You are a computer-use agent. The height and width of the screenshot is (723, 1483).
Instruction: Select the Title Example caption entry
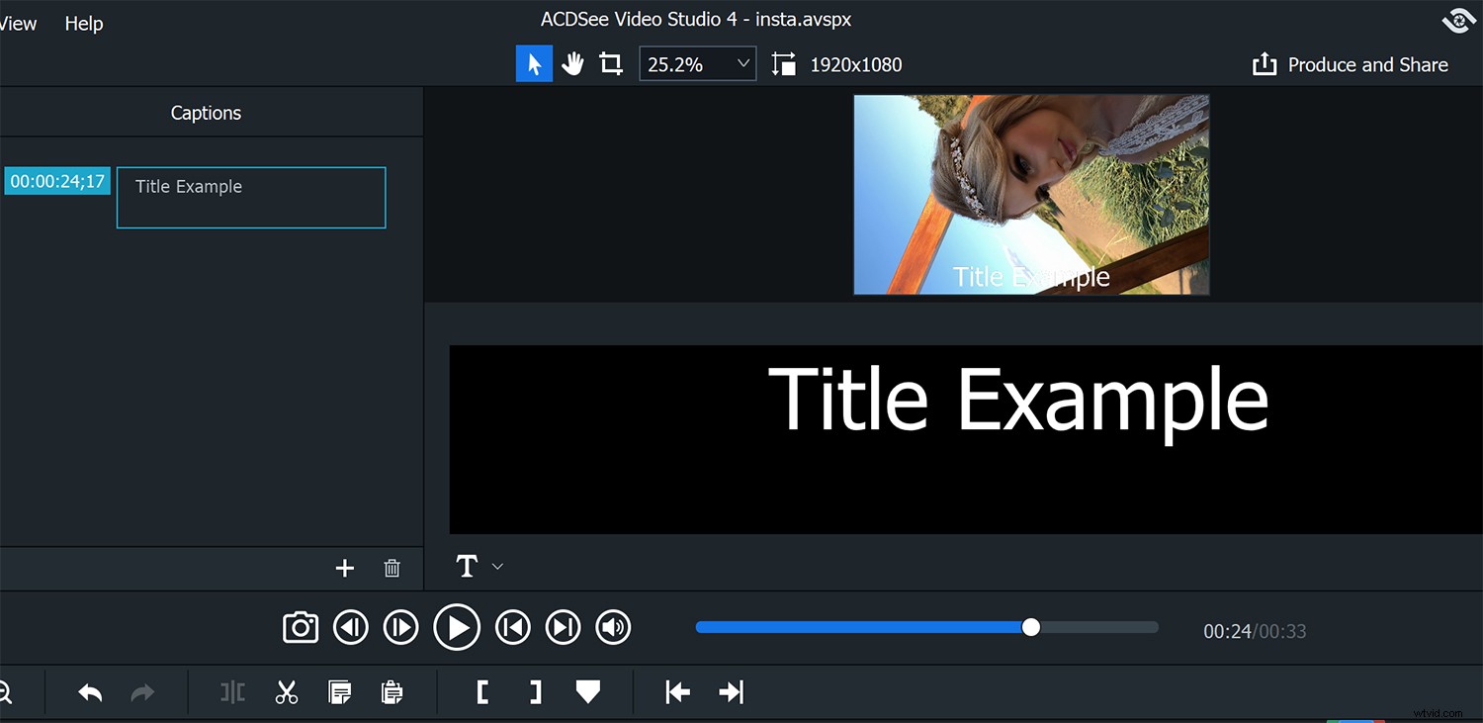[x=250, y=197]
